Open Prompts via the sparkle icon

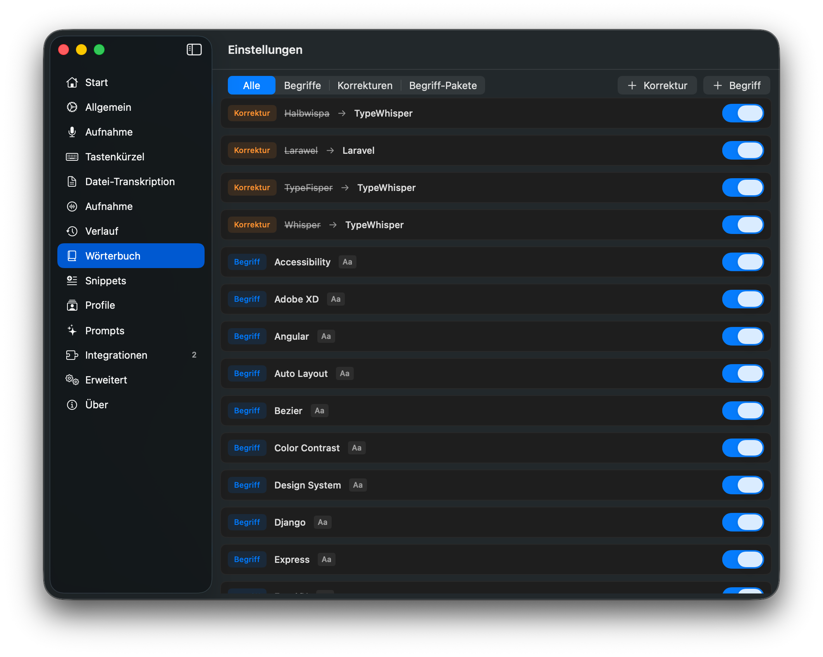coord(72,330)
